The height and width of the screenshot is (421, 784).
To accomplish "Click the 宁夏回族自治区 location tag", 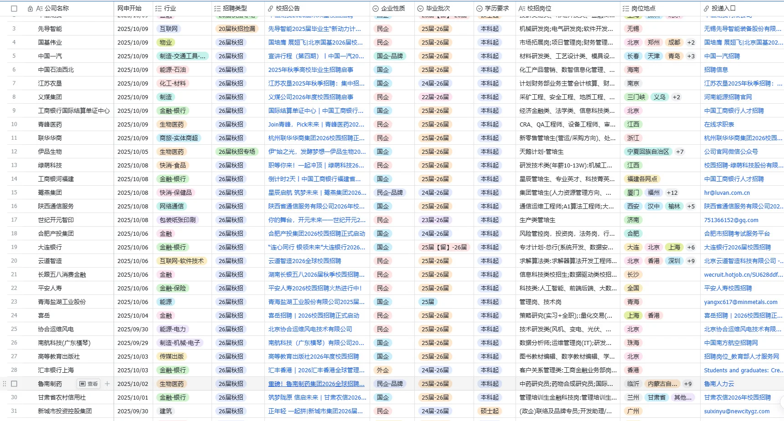I will (x=648, y=152).
